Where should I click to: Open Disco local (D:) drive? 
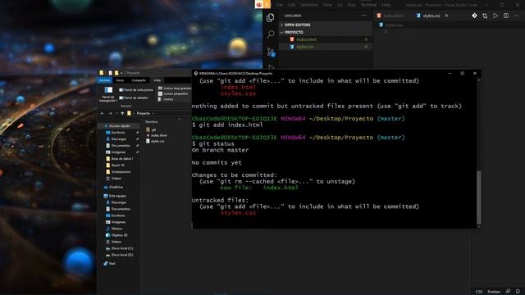(119, 255)
